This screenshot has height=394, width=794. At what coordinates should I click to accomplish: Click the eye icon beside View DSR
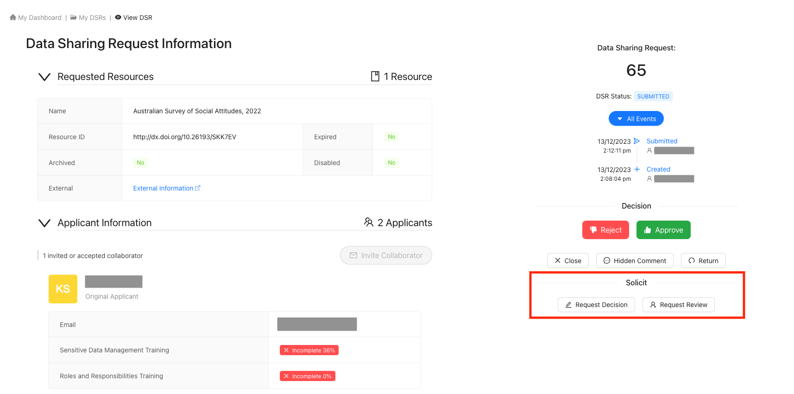click(118, 17)
